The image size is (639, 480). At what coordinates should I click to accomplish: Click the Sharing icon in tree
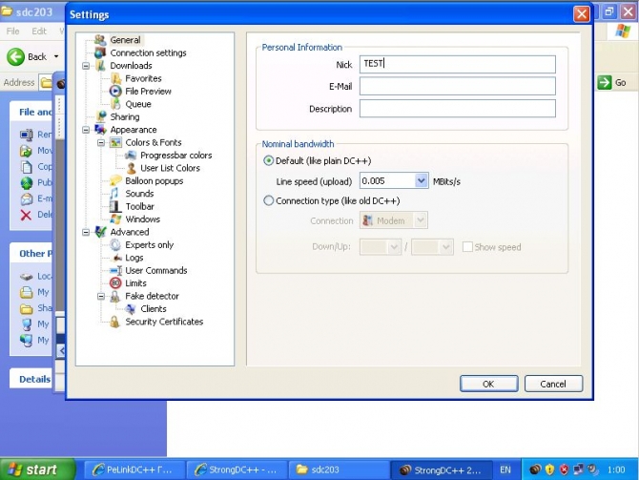click(100, 116)
